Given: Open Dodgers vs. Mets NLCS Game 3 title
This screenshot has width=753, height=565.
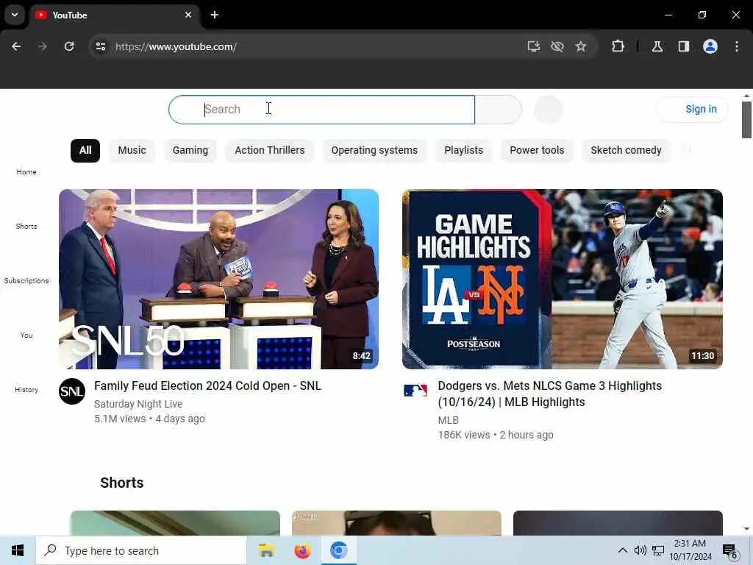Looking at the screenshot, I should [550, 394].
